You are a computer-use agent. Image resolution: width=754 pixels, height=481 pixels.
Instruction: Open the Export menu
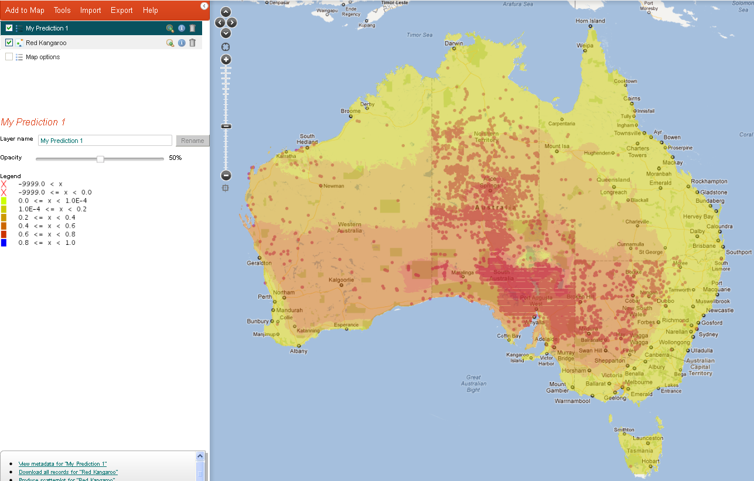pos(122,10)
